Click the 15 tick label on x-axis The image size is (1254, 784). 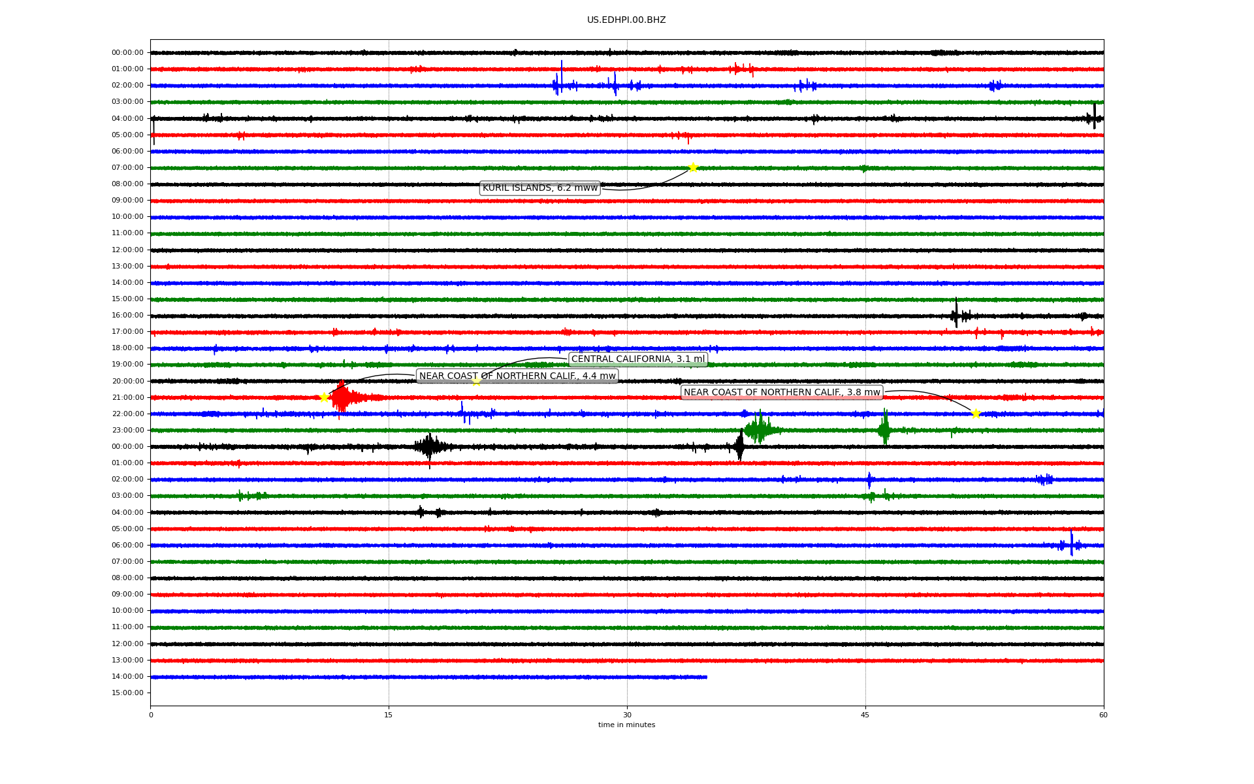(x=389, y=715)
